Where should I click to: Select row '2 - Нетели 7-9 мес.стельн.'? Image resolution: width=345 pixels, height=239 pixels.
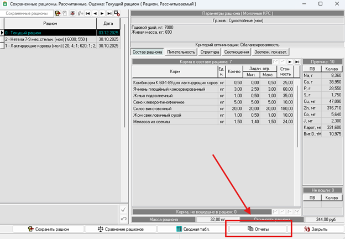(x=62, y=39)
